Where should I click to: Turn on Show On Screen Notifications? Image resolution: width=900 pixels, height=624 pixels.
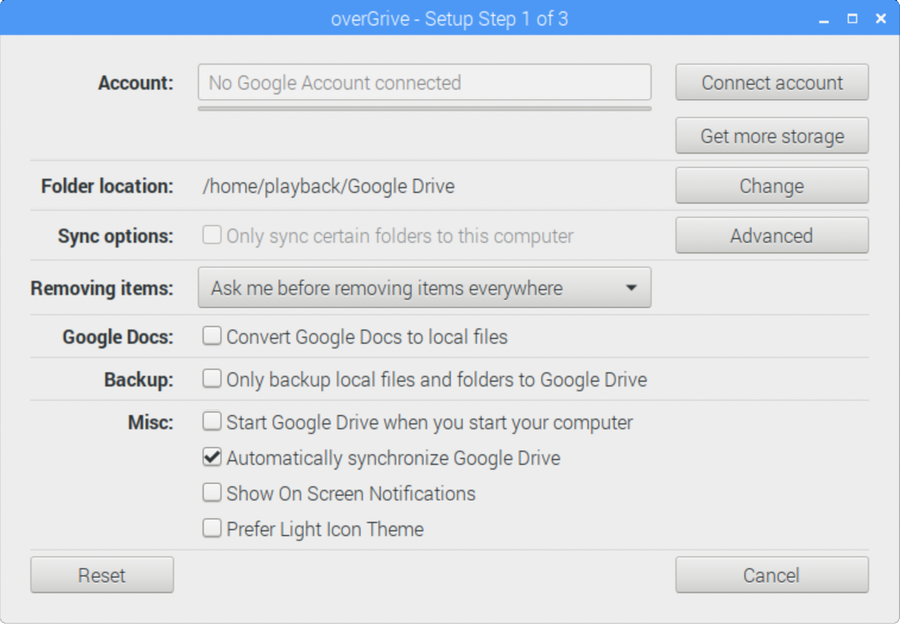click(212, 493)
